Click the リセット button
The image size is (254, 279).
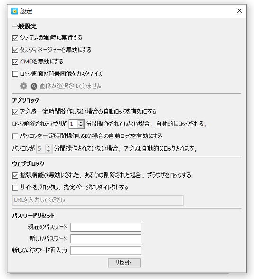[x=124, y=262]
